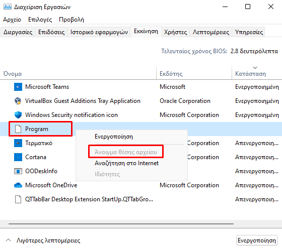Viewport: 282px width, 251px height.
Task: Click the blank file icon beside Program
Action: [x=18, y=129]
